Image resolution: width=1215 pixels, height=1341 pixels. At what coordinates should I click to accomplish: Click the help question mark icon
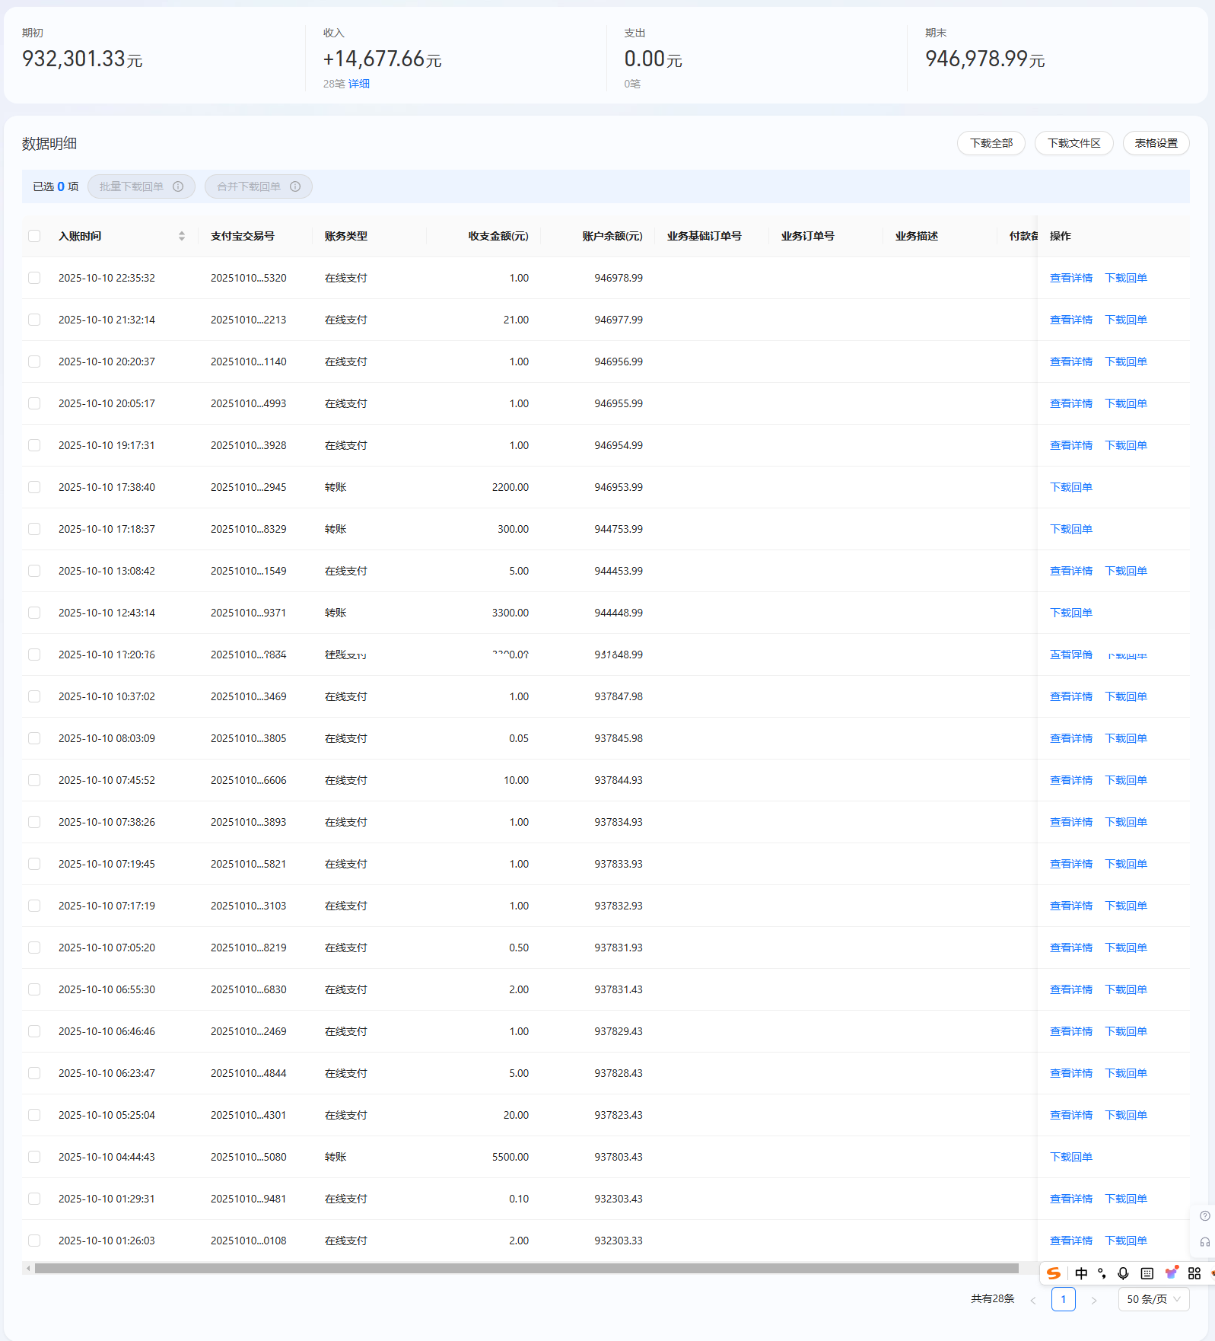[x=1204, y=1215]
